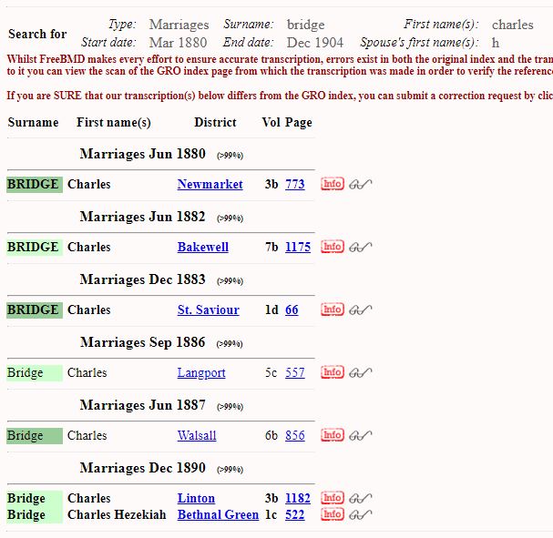View original scan via Newmarket spectacles icon
Viewport: 553px width, 538px height.
[x=361, y=184]
